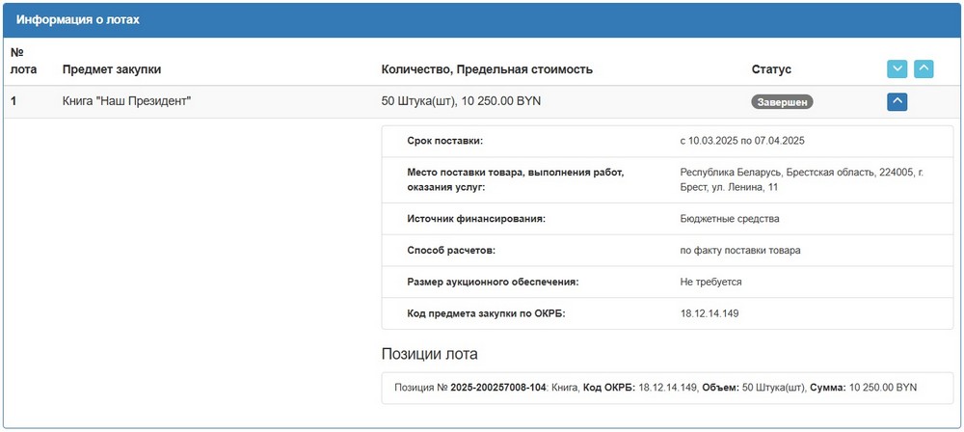This screenshot has height=432, width=964.
Task: Collapse all lots with the light-blue up chevron
Action: click(924, 69)
